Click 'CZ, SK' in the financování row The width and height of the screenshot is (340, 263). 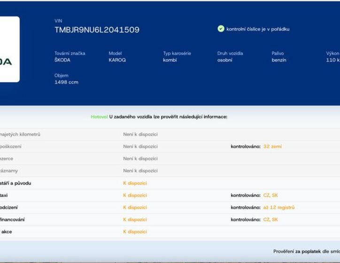pos(270,220)
